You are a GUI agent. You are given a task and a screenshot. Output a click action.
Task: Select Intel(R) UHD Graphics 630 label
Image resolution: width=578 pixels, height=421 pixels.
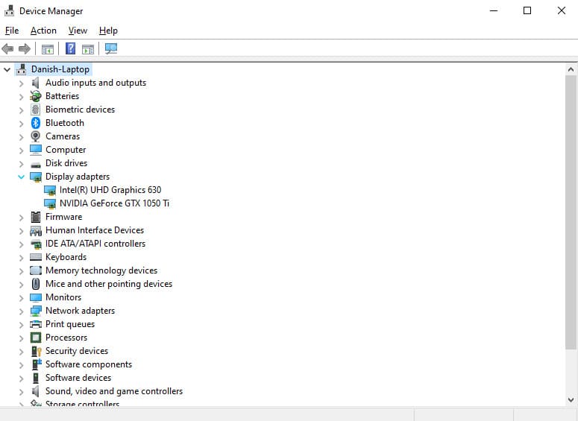(x=110, y=190)
